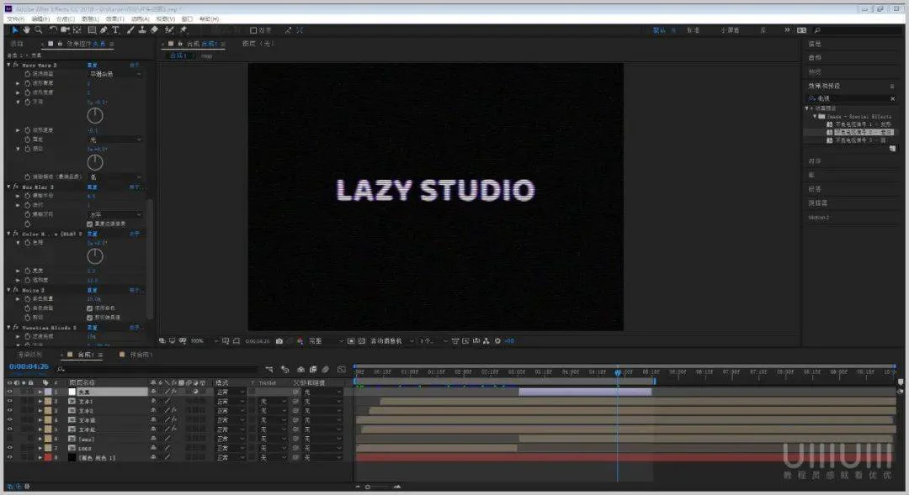Open the Wave Warp wave type dropdown

click(114, 74)
